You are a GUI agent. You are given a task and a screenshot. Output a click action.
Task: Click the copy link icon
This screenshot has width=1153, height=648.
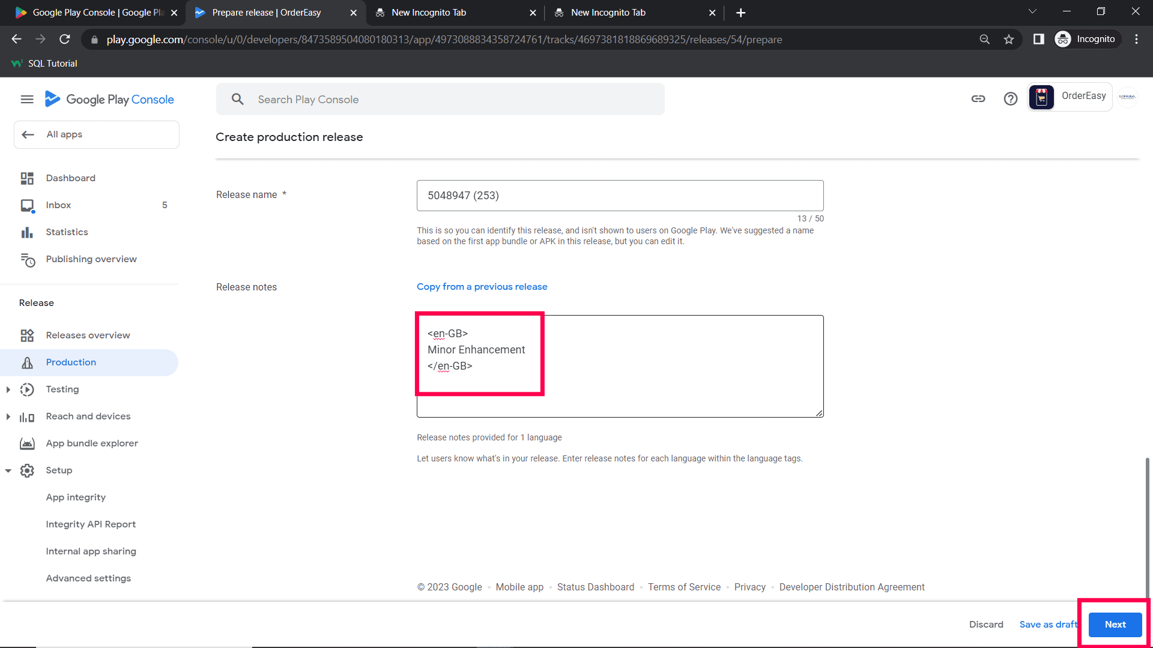pos(978,99)
